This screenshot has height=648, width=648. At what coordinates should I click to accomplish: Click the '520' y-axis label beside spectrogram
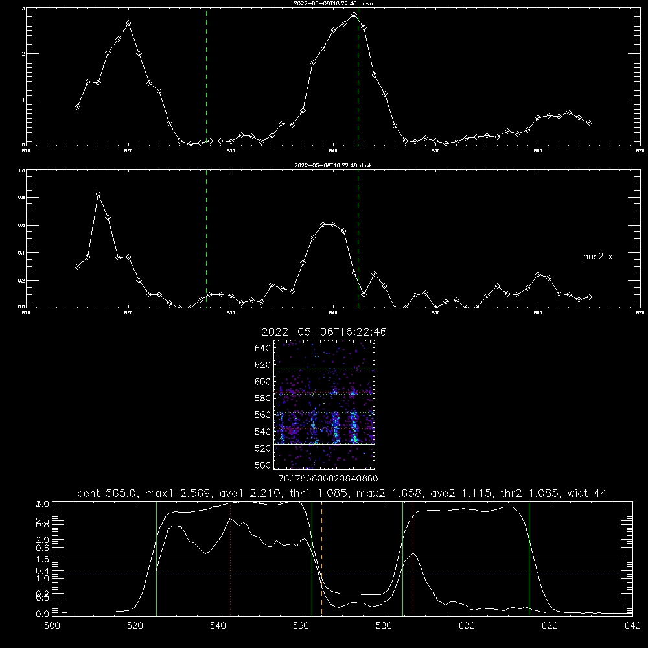(263, 448)
